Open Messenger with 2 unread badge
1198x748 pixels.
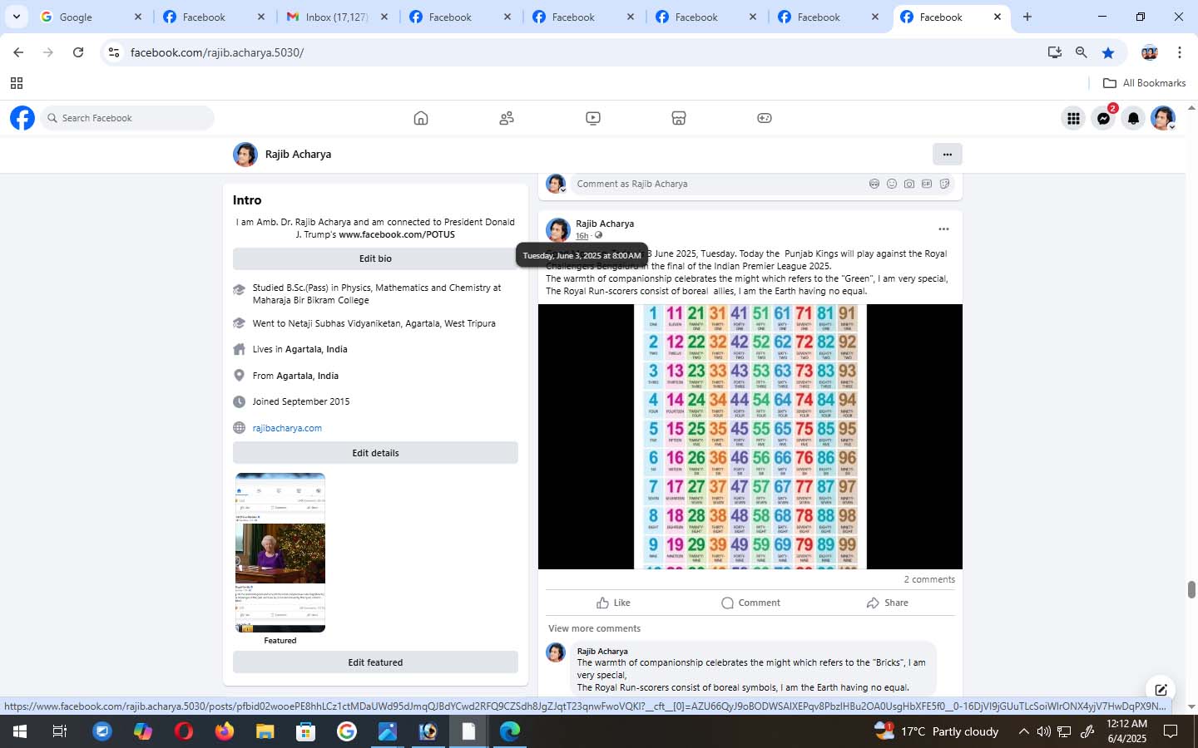(1104, 119)
